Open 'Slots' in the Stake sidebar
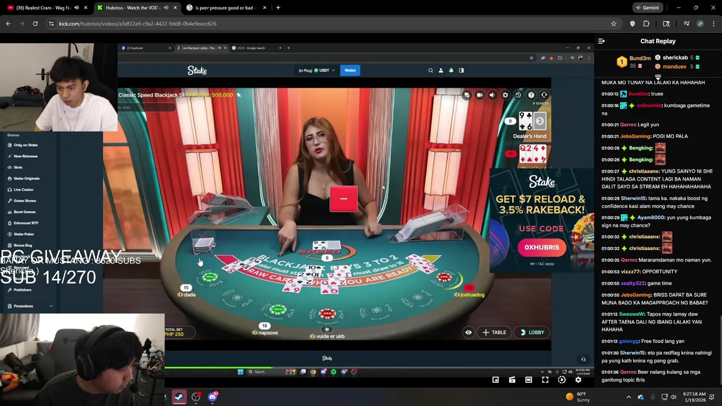 coord(18,167)
